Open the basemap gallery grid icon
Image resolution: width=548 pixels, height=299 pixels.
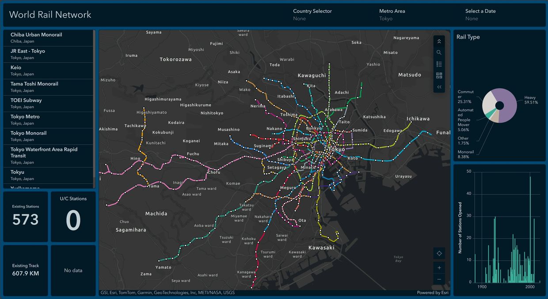[x=439, y=75]
